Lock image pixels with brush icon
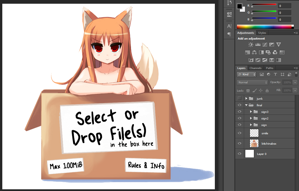 (254, 90)
